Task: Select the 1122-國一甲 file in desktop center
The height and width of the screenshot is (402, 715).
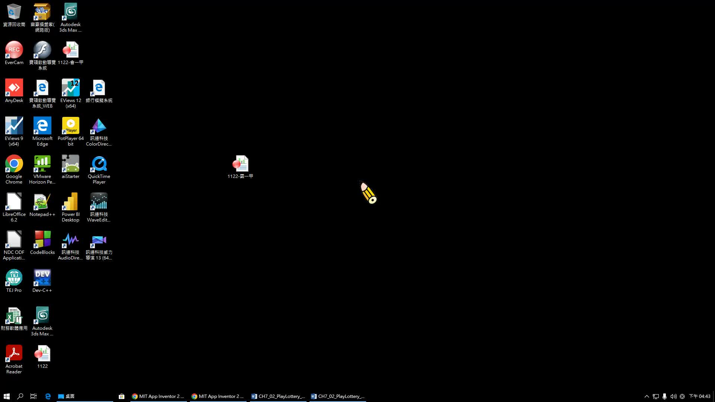Action: tap(241, 167)
